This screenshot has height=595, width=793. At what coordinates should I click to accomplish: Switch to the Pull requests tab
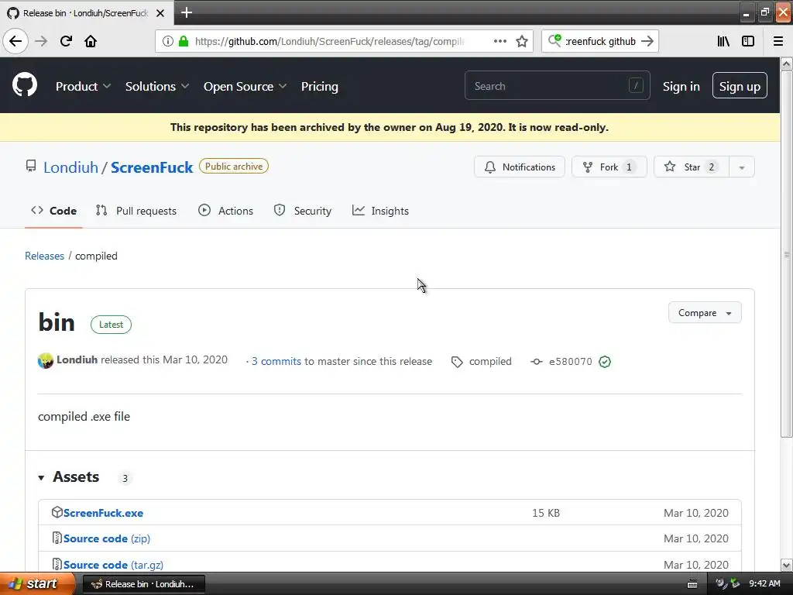coord(136,211)
